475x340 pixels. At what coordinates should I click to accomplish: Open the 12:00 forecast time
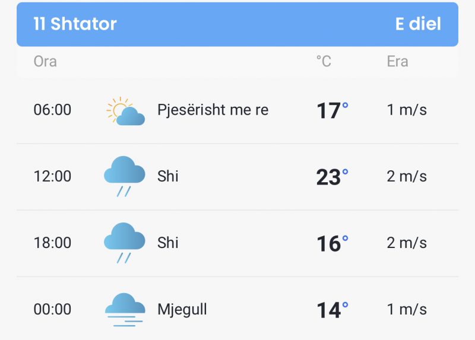point(52,176)
